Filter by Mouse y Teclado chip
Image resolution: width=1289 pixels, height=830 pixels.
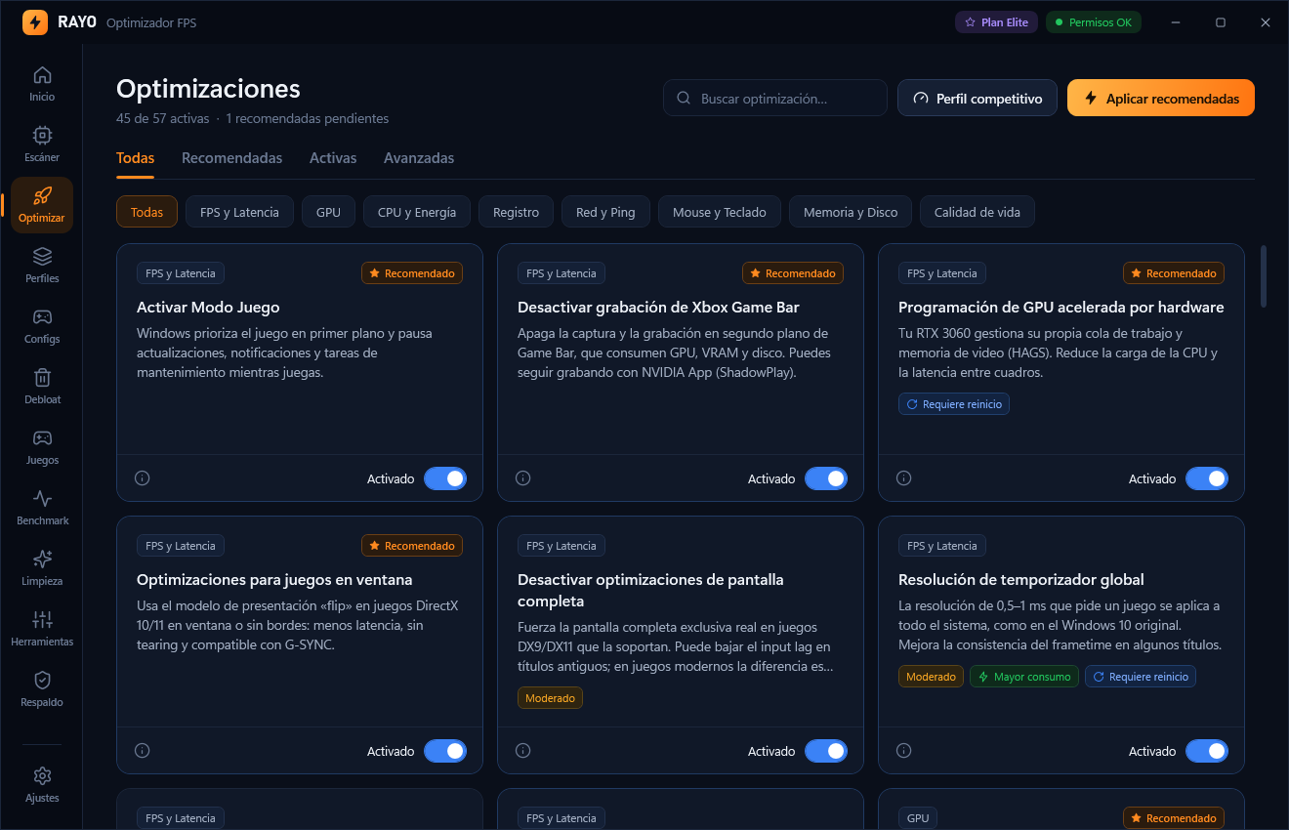tap(720, 212)
